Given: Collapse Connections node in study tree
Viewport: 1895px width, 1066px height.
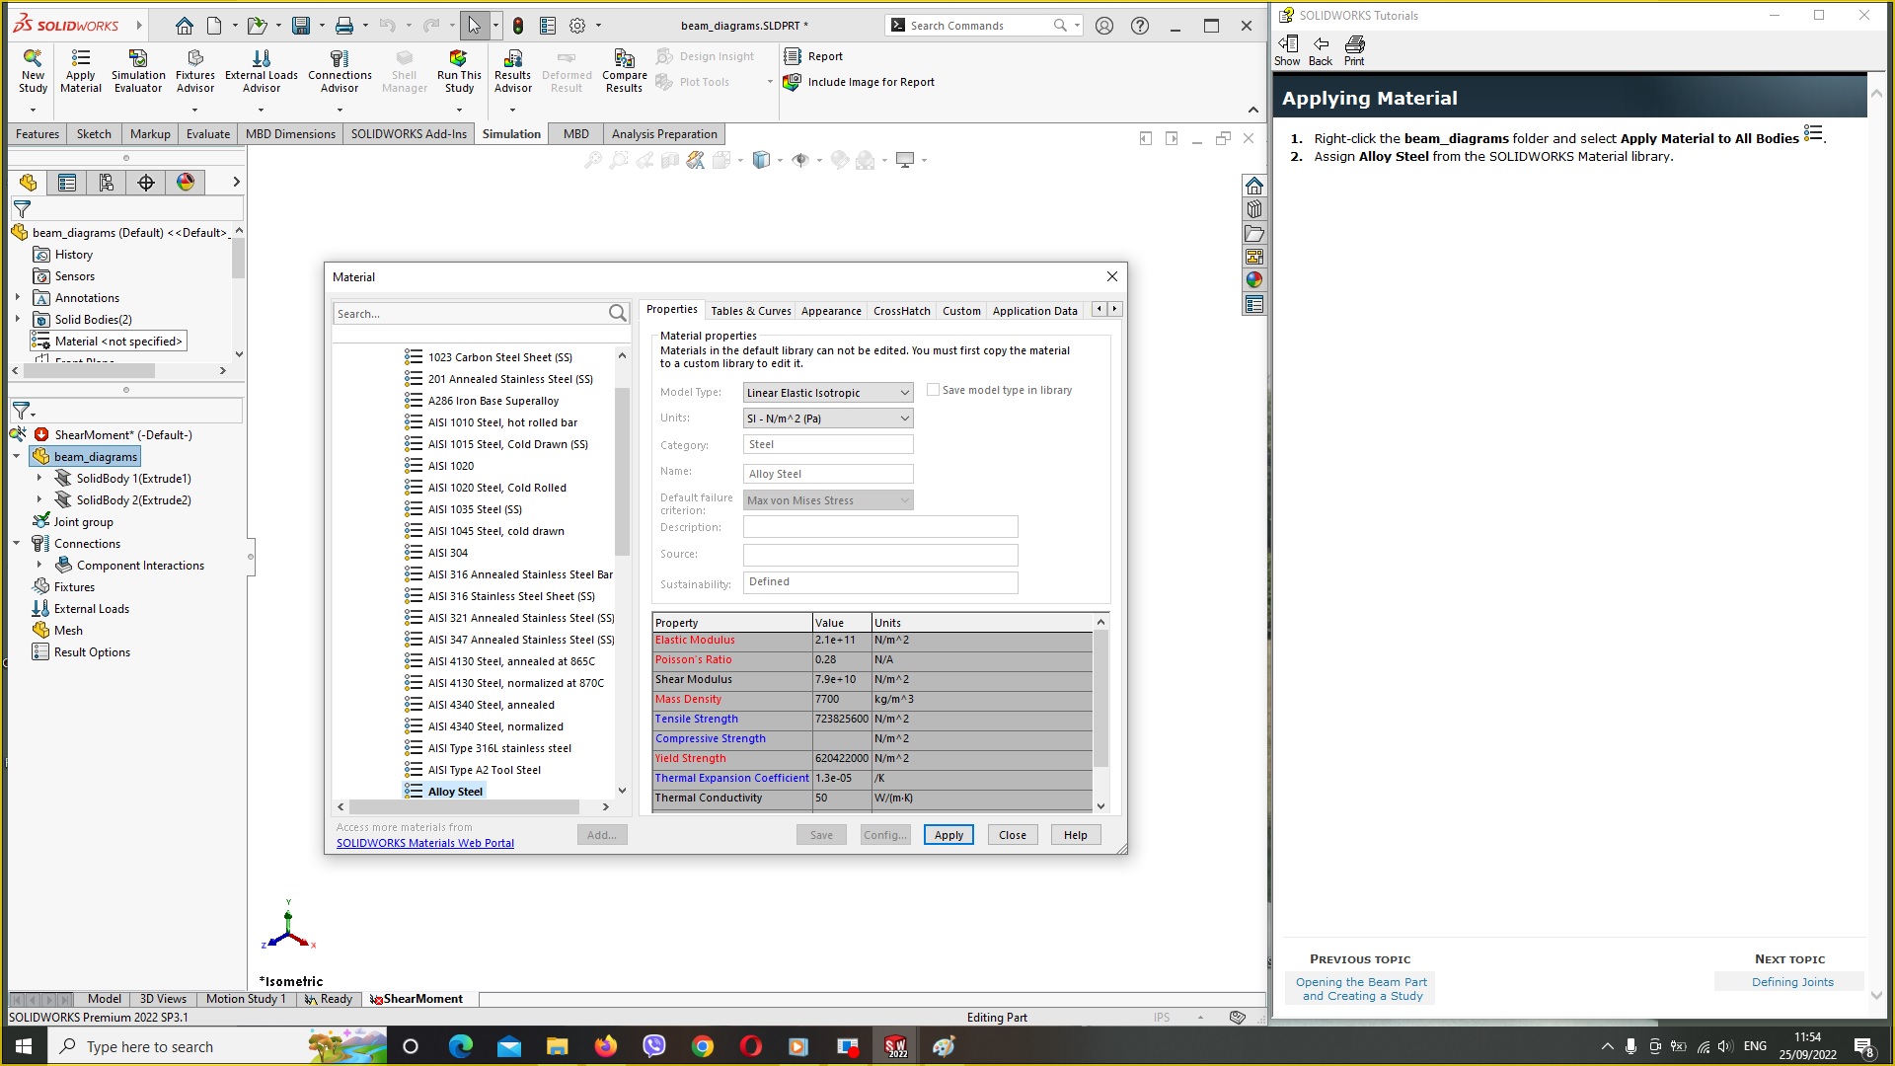Looking at the screenshot, I should click(17, 544).
